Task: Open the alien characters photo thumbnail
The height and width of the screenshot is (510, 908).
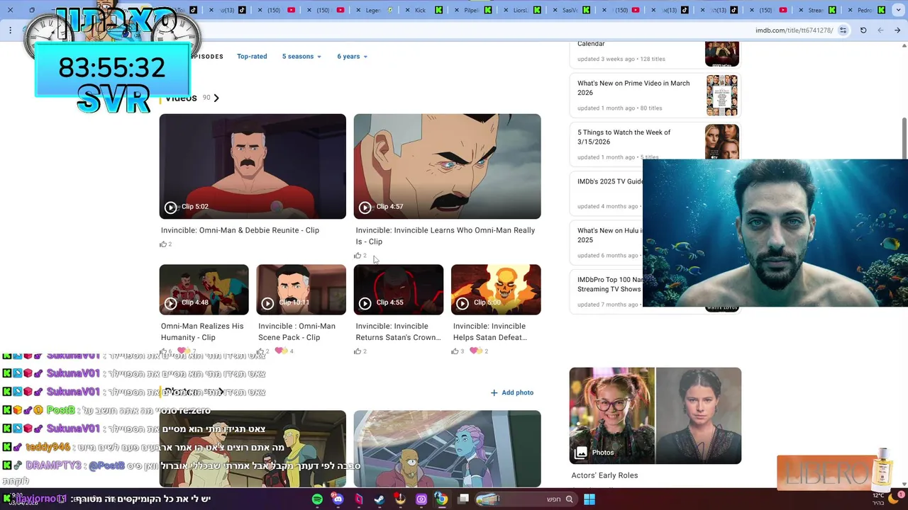Action: click(447, 449)
